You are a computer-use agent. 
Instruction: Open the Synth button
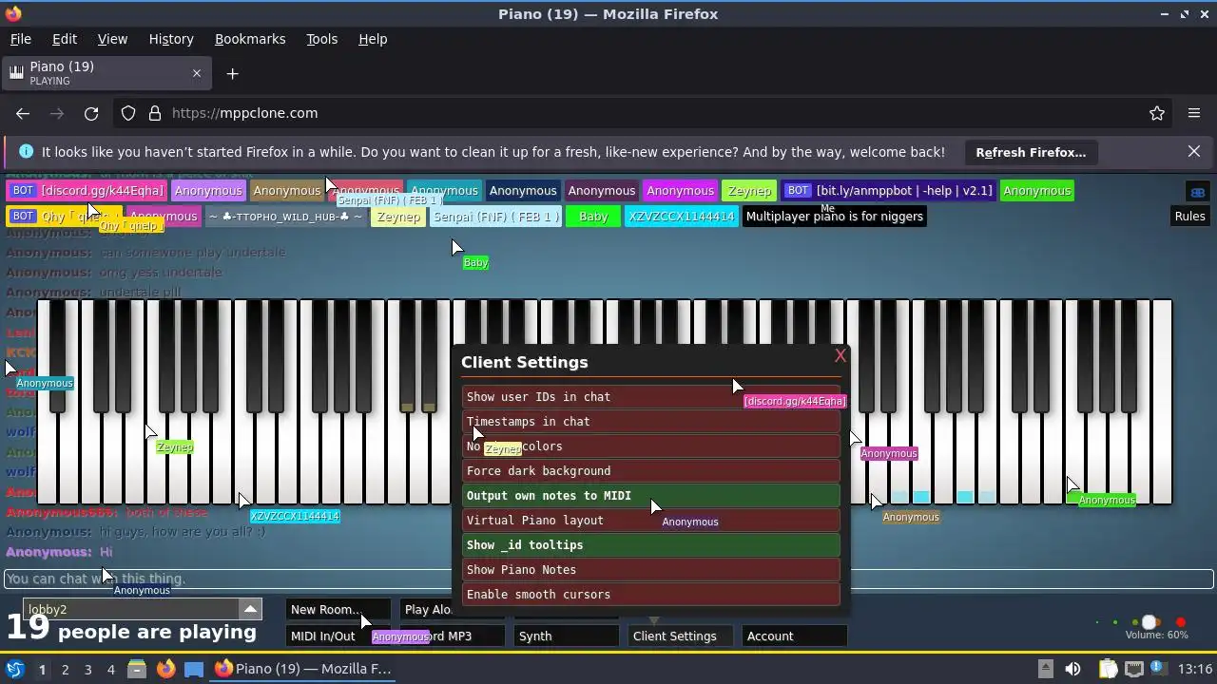pyautogui.click(x=567, y=636)
